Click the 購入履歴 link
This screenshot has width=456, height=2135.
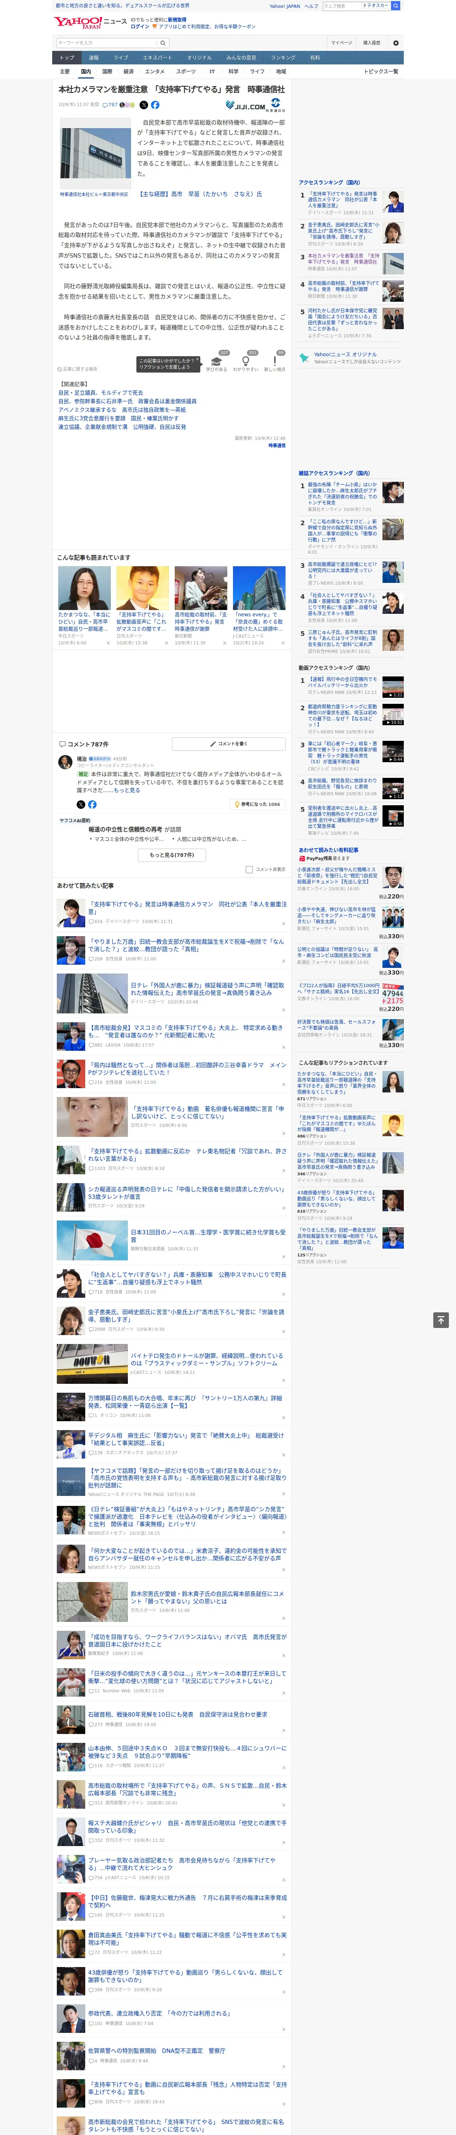[x=371, y=42]
